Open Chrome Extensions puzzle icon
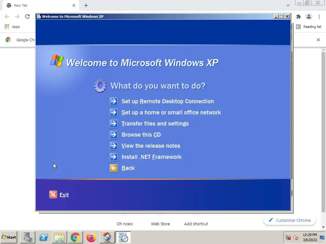 299,17
